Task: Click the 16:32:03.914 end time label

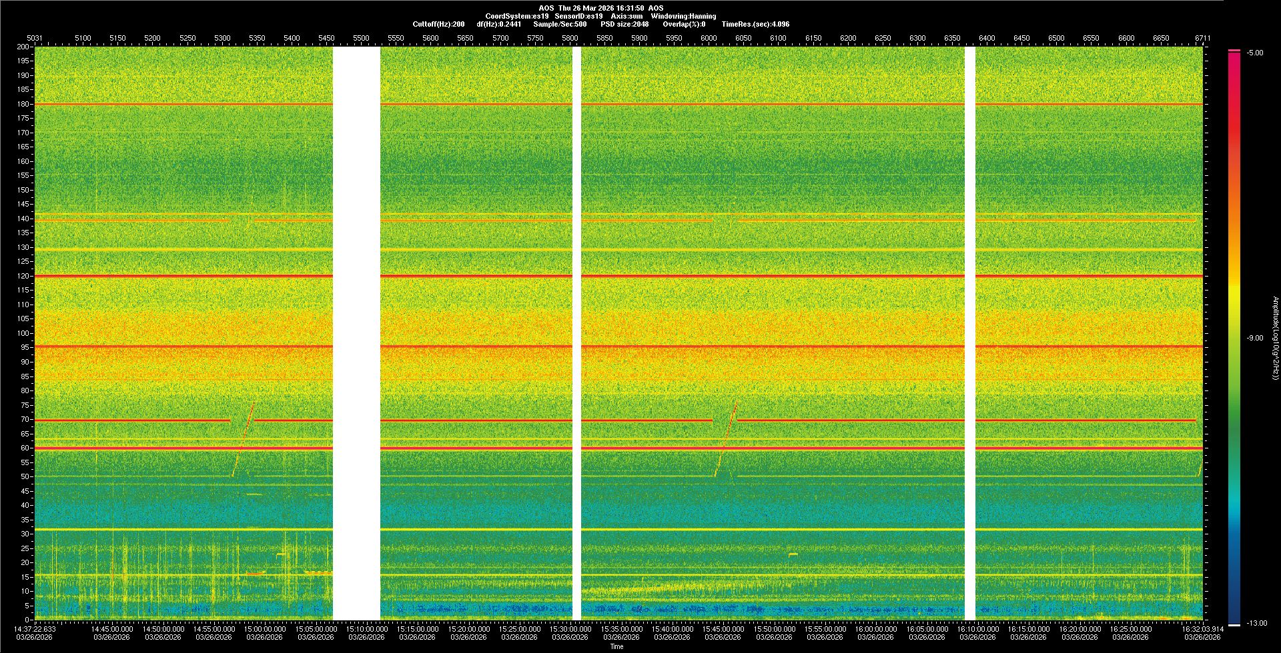Action: 1202,628
